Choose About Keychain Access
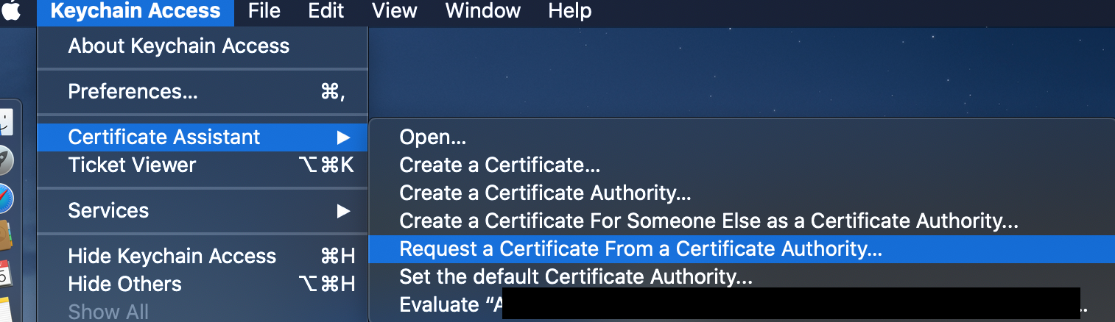Screen dimensions: 1115x322 tap(203, 46)
